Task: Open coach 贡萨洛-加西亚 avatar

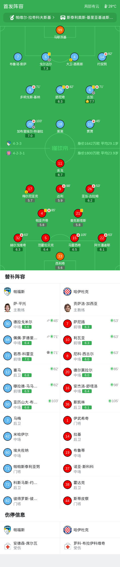Action: tap(67, 307)
